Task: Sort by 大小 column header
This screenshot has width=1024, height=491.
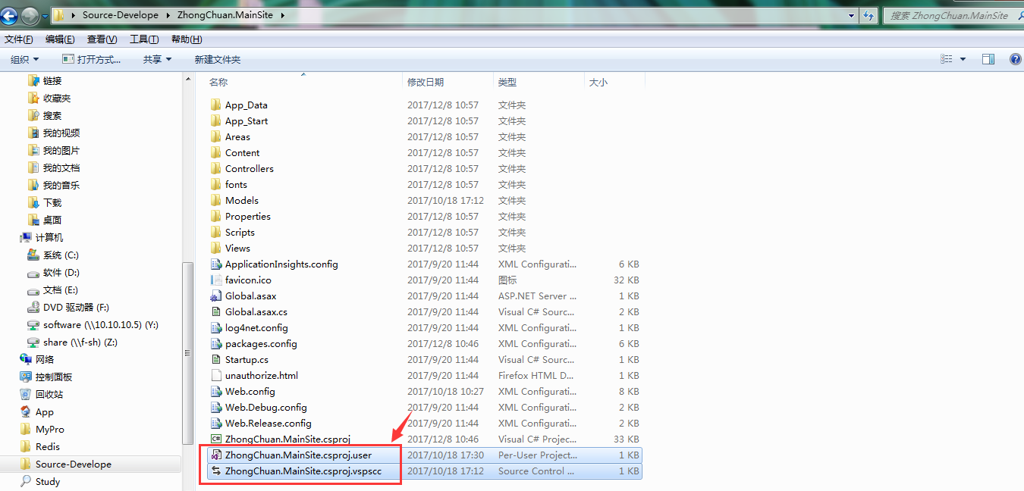Action: (598, 82)
